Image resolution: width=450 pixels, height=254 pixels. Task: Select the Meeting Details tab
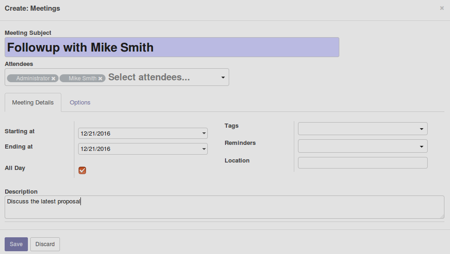[x=33, y=102]
